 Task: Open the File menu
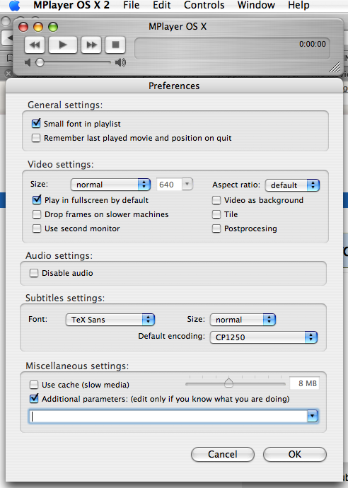pos(131,5)
